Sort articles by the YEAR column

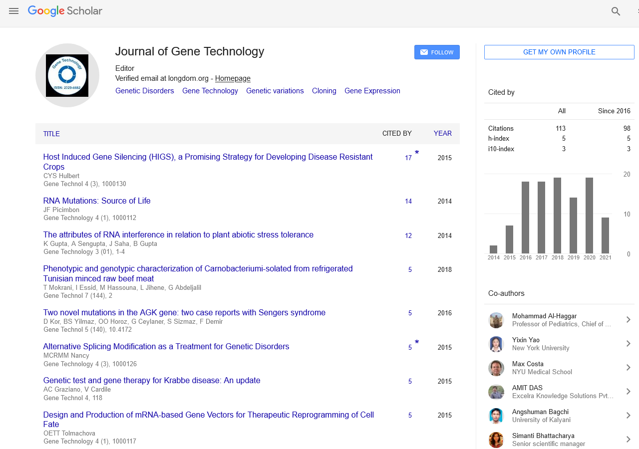click(442, 134)
